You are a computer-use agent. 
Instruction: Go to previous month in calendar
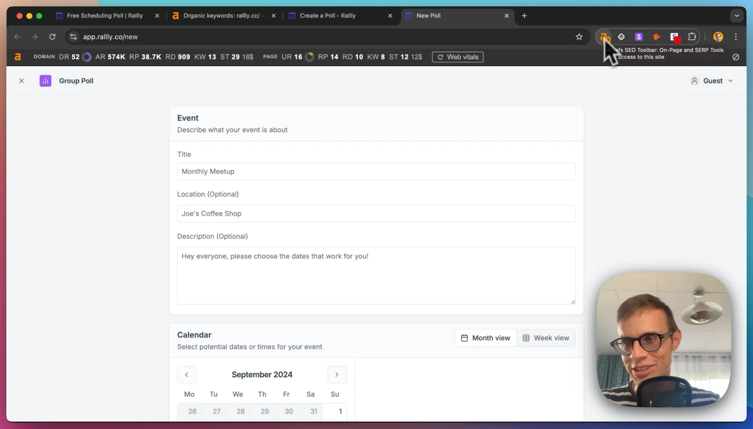click(187, 375)
